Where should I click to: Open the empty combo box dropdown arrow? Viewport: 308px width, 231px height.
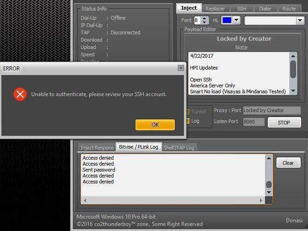[x=300, y=20]
